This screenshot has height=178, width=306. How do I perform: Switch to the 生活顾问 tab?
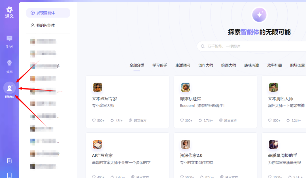tap(183, 65)
